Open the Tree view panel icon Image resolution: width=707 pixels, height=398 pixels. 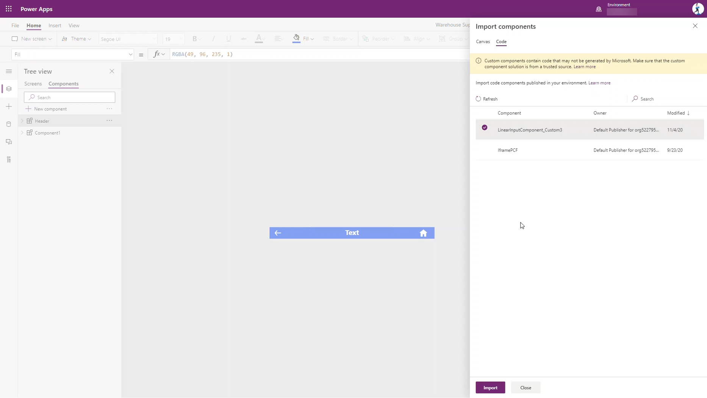coord(8,89)
